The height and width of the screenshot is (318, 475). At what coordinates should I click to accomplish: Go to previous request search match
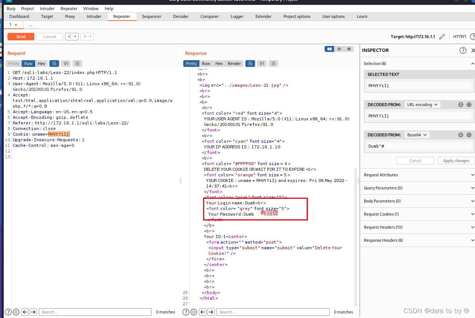pyautogui.click(x=25, y=312)
